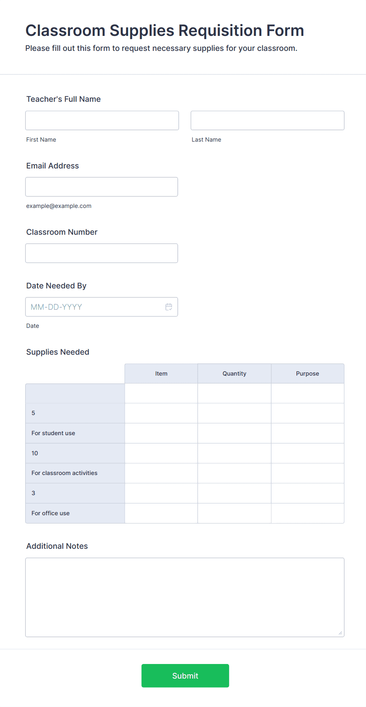
Task: Click the form title Classroom Supplies Requisition Form
Action: [165, 30]
